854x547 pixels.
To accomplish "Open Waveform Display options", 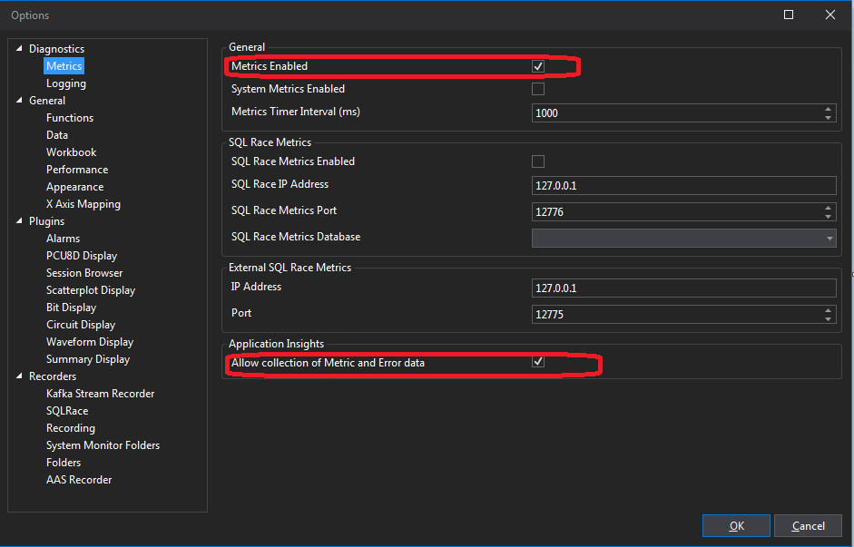I will [90, 341].
